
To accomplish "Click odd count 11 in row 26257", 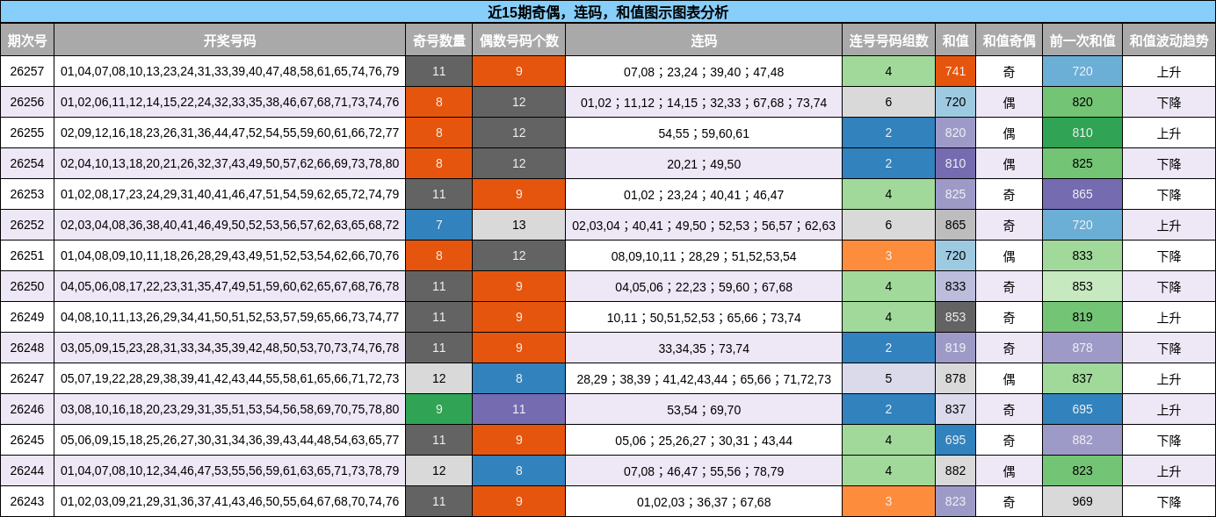I will 439,71.
